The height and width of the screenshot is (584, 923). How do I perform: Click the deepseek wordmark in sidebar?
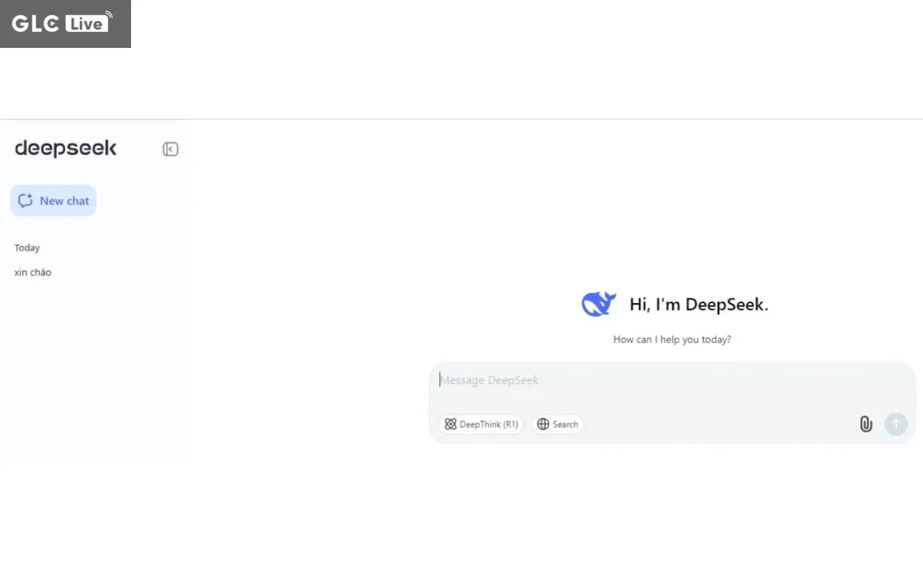[66, 148]
